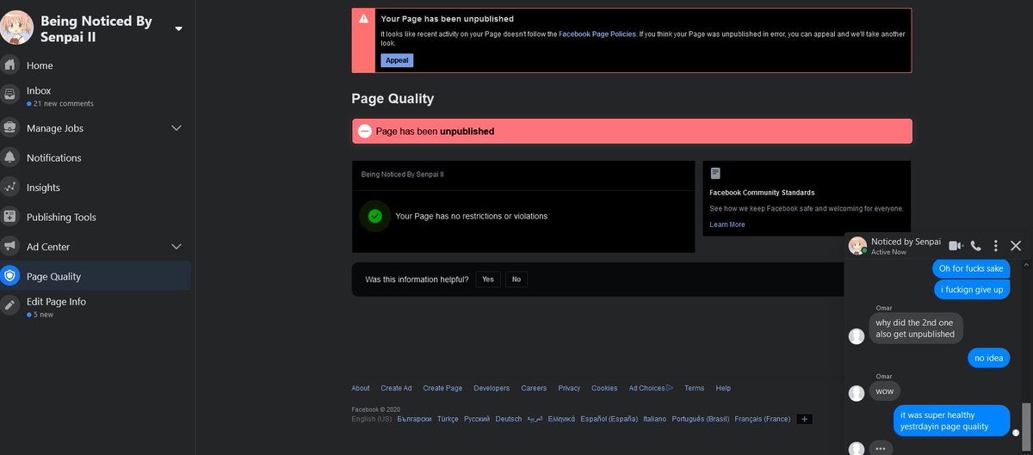Open the Developers footer link
Image resolution: width=1033 pixels, height=455 pixels.
pos(492,388)
